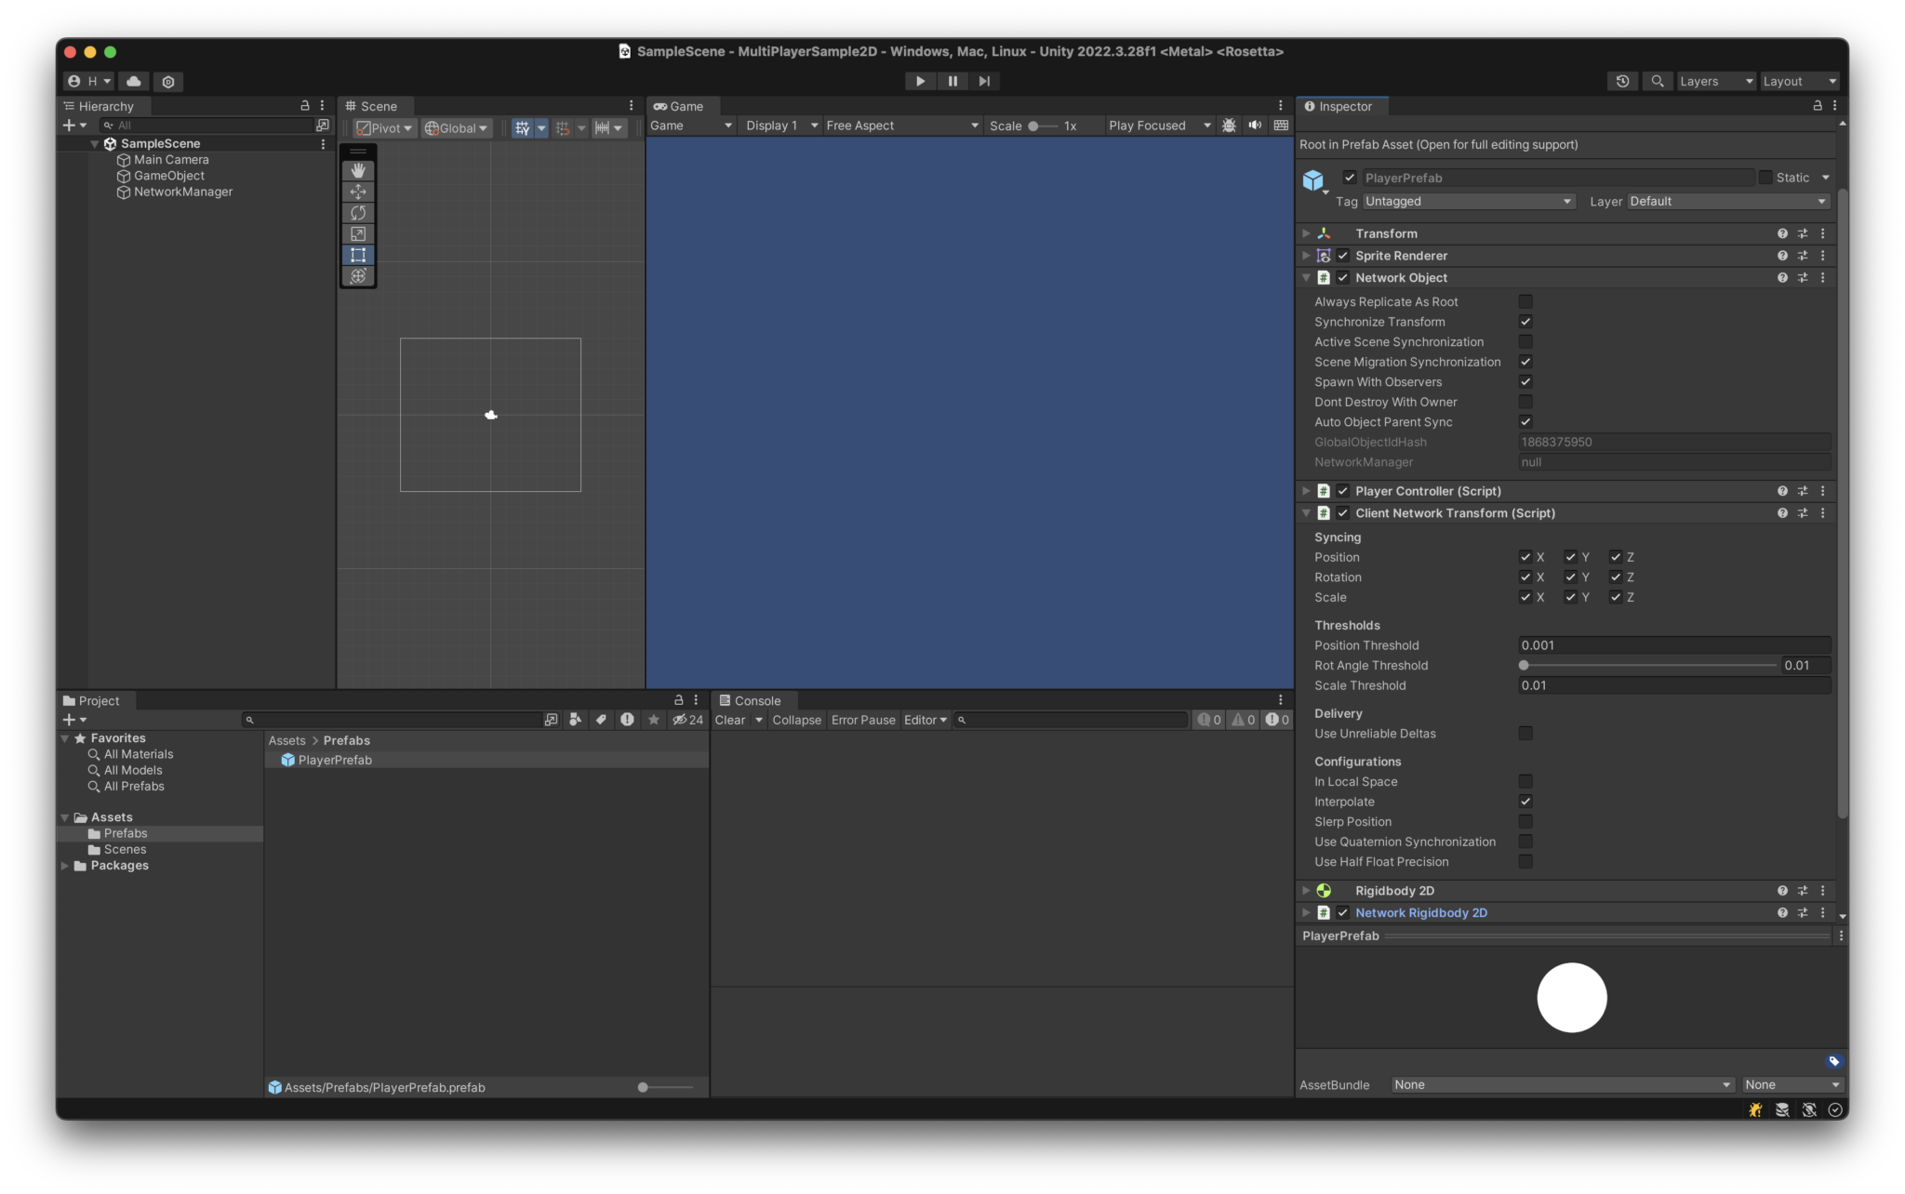Viewport: 1905px width, 1194px height.
Task: Toggle Position X syncing checkbox
Action: [x=1525, y=557]
